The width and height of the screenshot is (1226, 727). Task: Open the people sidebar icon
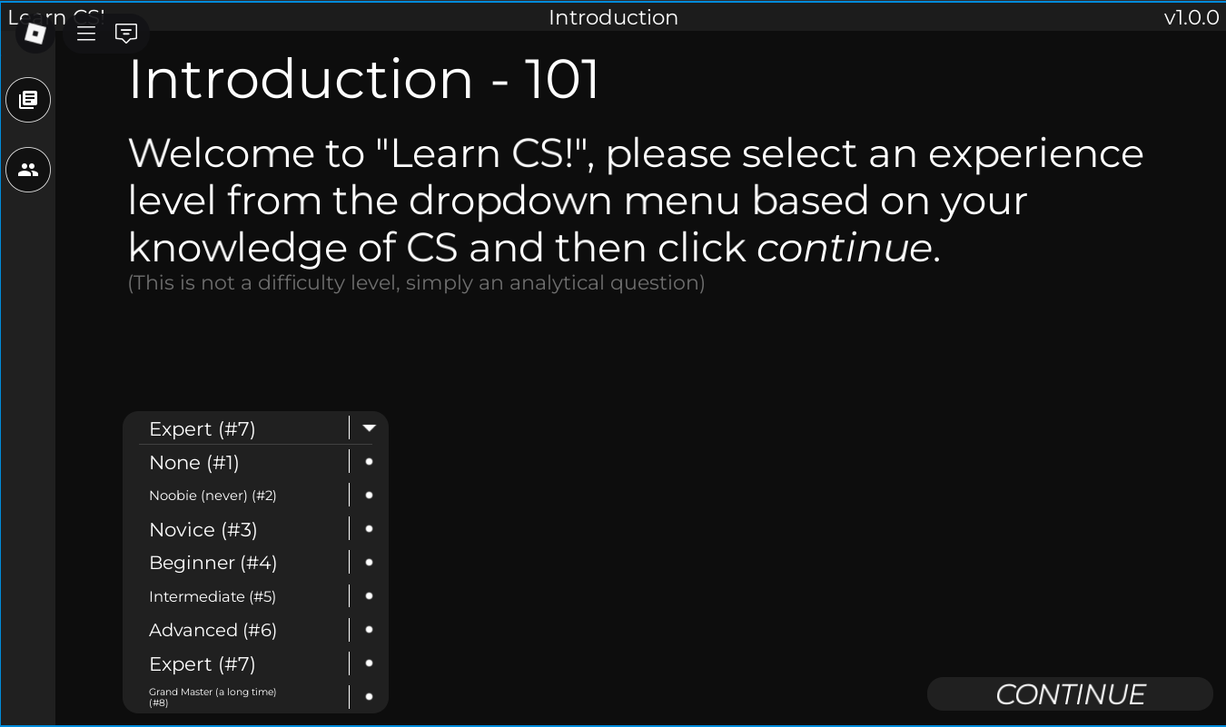click(x=28, y=170)
